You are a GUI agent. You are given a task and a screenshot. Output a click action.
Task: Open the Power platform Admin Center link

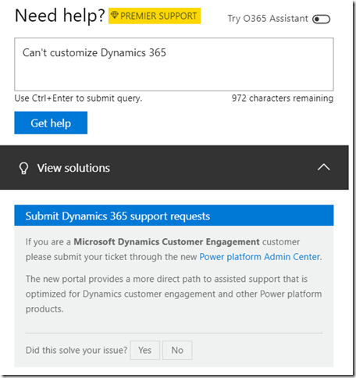tap(260, 257)
